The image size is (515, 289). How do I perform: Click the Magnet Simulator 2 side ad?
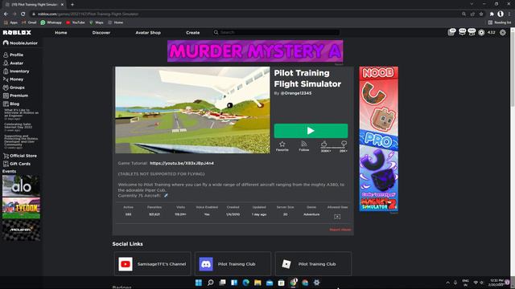coord(379,139)
